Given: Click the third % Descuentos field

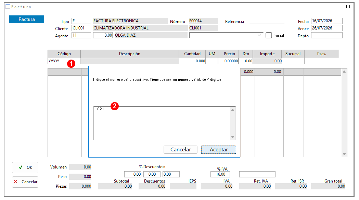Looking at the screenshot, I should (x=171, y=174).
